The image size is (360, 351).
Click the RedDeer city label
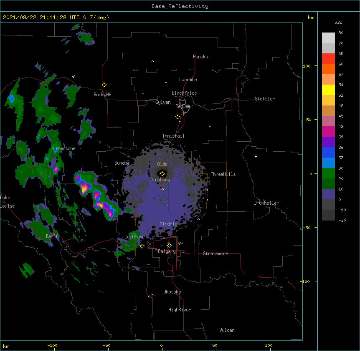click(184, 106)
